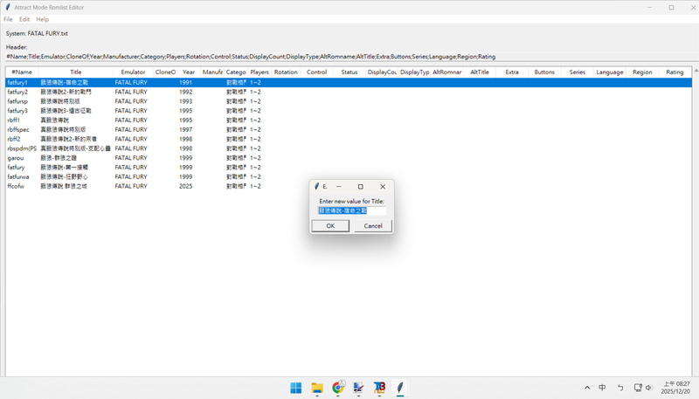Click the volume icon in tray
This screenshot has height=399, width=699.
[648, 388]
